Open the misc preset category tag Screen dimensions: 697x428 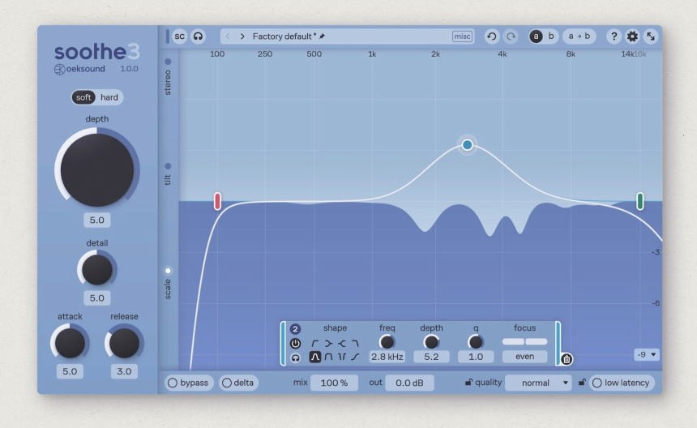click(462, 36)
